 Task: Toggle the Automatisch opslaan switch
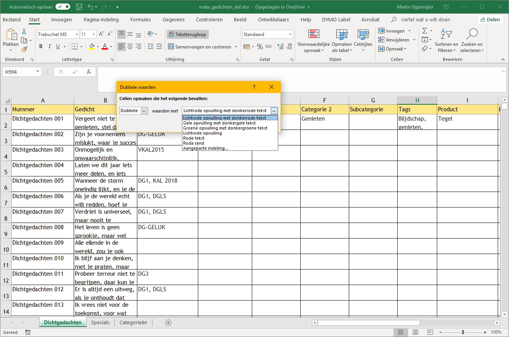62,7
